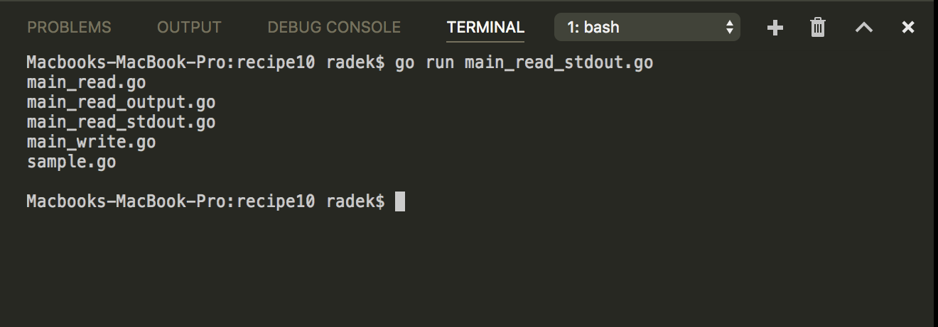Click the 'go run main_read_stdout.go' command text
Viewport: 938px width, 327px height.
click(x=524, y=62)
